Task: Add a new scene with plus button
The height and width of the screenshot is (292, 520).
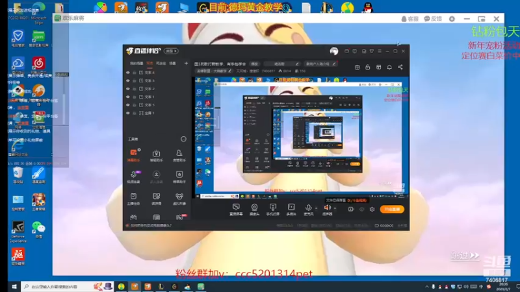Action: [186, 63]
